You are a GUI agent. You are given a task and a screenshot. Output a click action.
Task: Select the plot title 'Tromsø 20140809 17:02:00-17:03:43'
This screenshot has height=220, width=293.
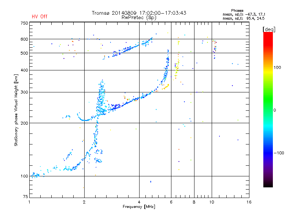[139, 13]
